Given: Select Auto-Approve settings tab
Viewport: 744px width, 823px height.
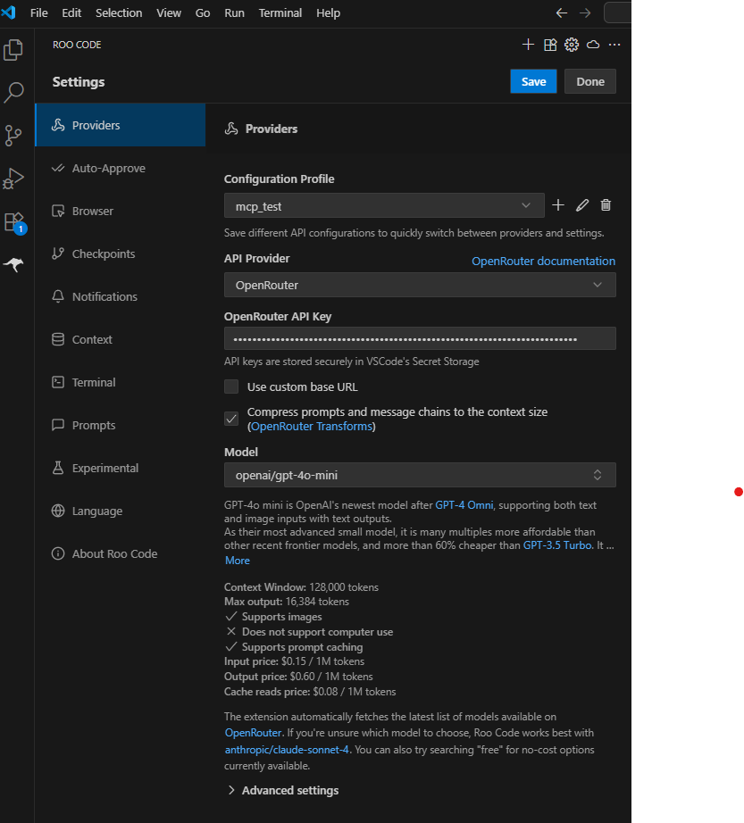Looking at the screenshot, I should [x=121, y=168].
